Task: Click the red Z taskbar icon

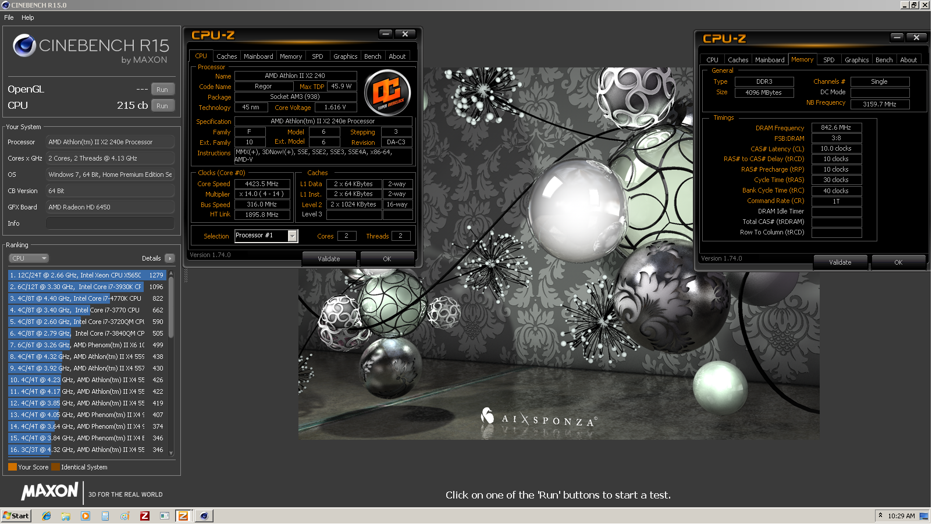Action: 145,516
